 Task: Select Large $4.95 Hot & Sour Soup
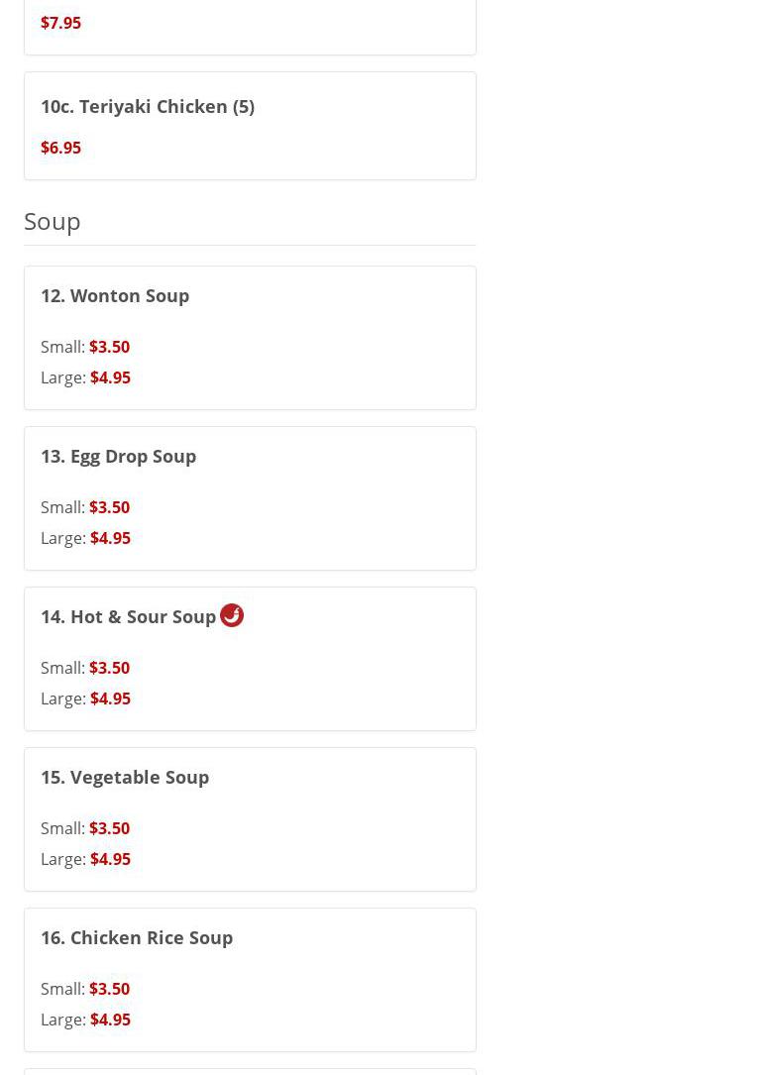coord(85,699)
